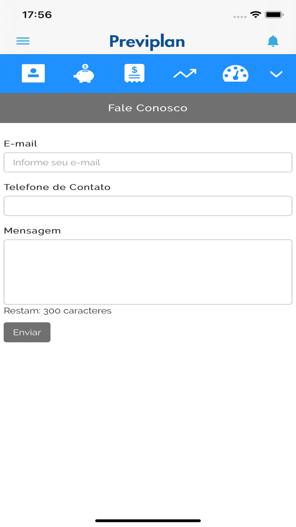Tap the Telefone de Contato label
Viewport: 296px width, 527px height.
(57, 187)
